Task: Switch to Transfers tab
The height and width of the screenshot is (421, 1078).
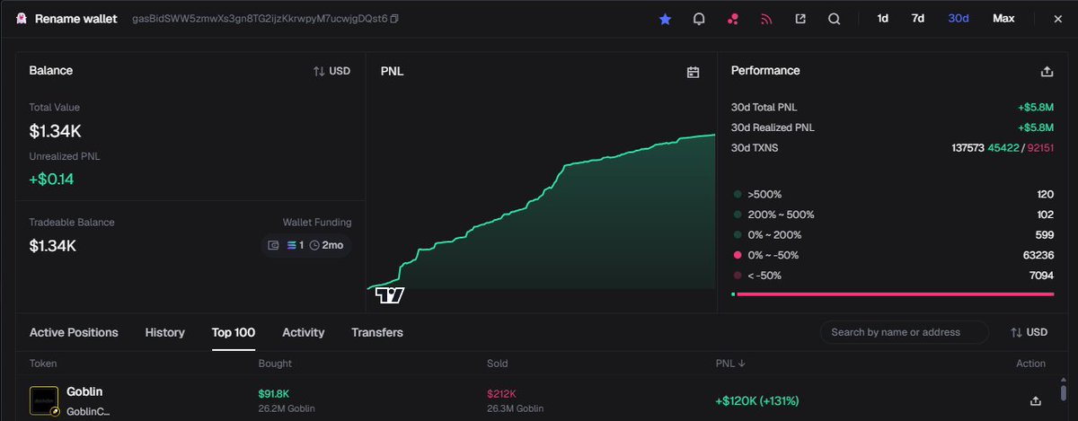Action: click(x=377, y=332)
